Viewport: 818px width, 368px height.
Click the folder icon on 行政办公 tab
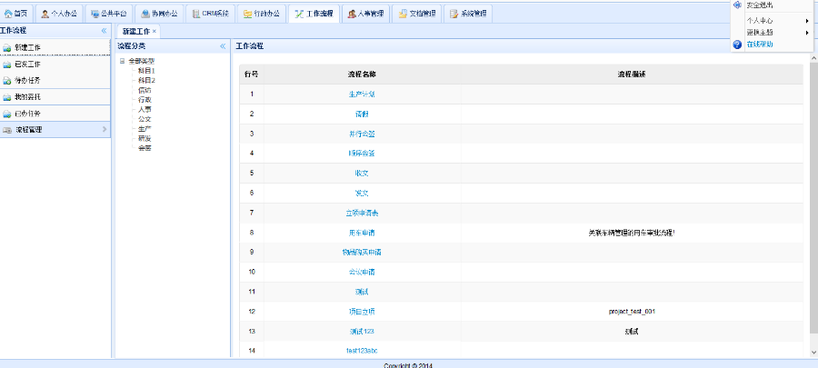(247, 14)
